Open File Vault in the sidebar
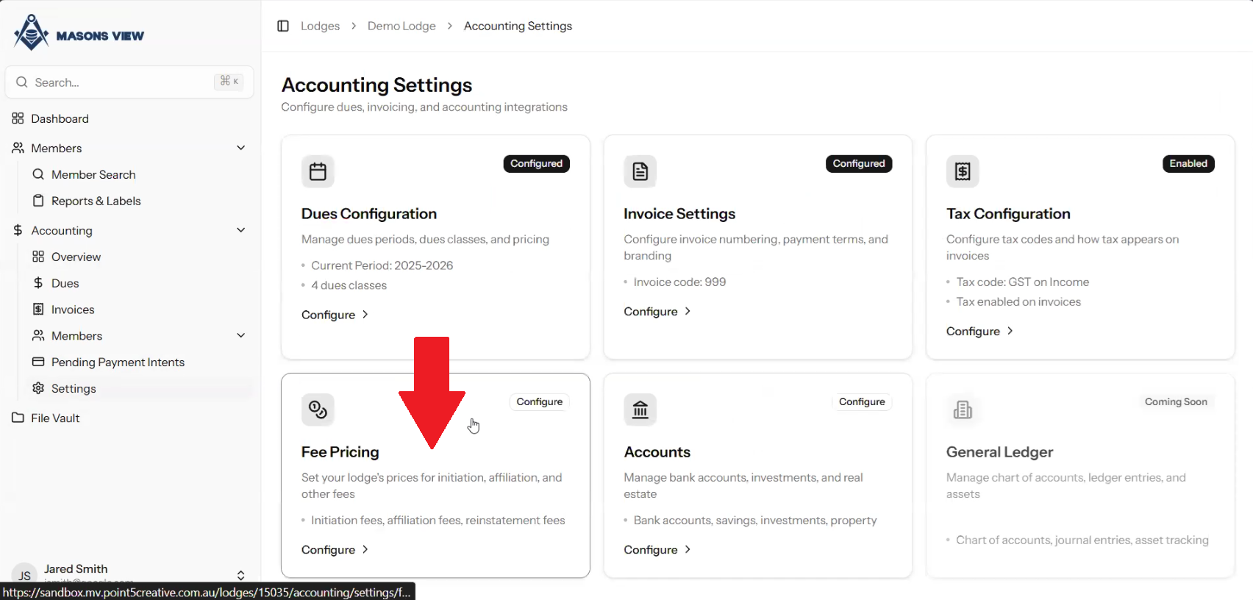The width and height of the screenshot is (1253, 600). tap(55, 418)
